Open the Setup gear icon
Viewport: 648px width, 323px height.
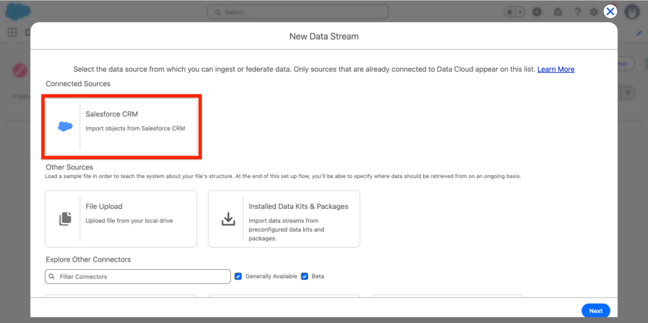coord(594,12)
